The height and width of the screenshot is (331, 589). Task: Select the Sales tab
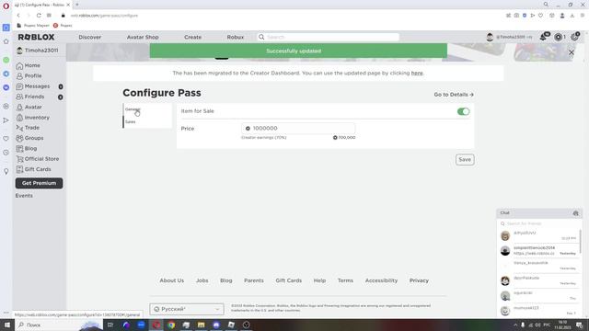click(131, 121)
